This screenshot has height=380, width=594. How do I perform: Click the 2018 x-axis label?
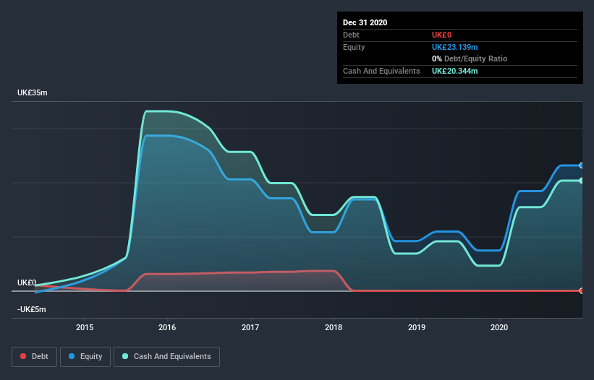tap(334, 327)
